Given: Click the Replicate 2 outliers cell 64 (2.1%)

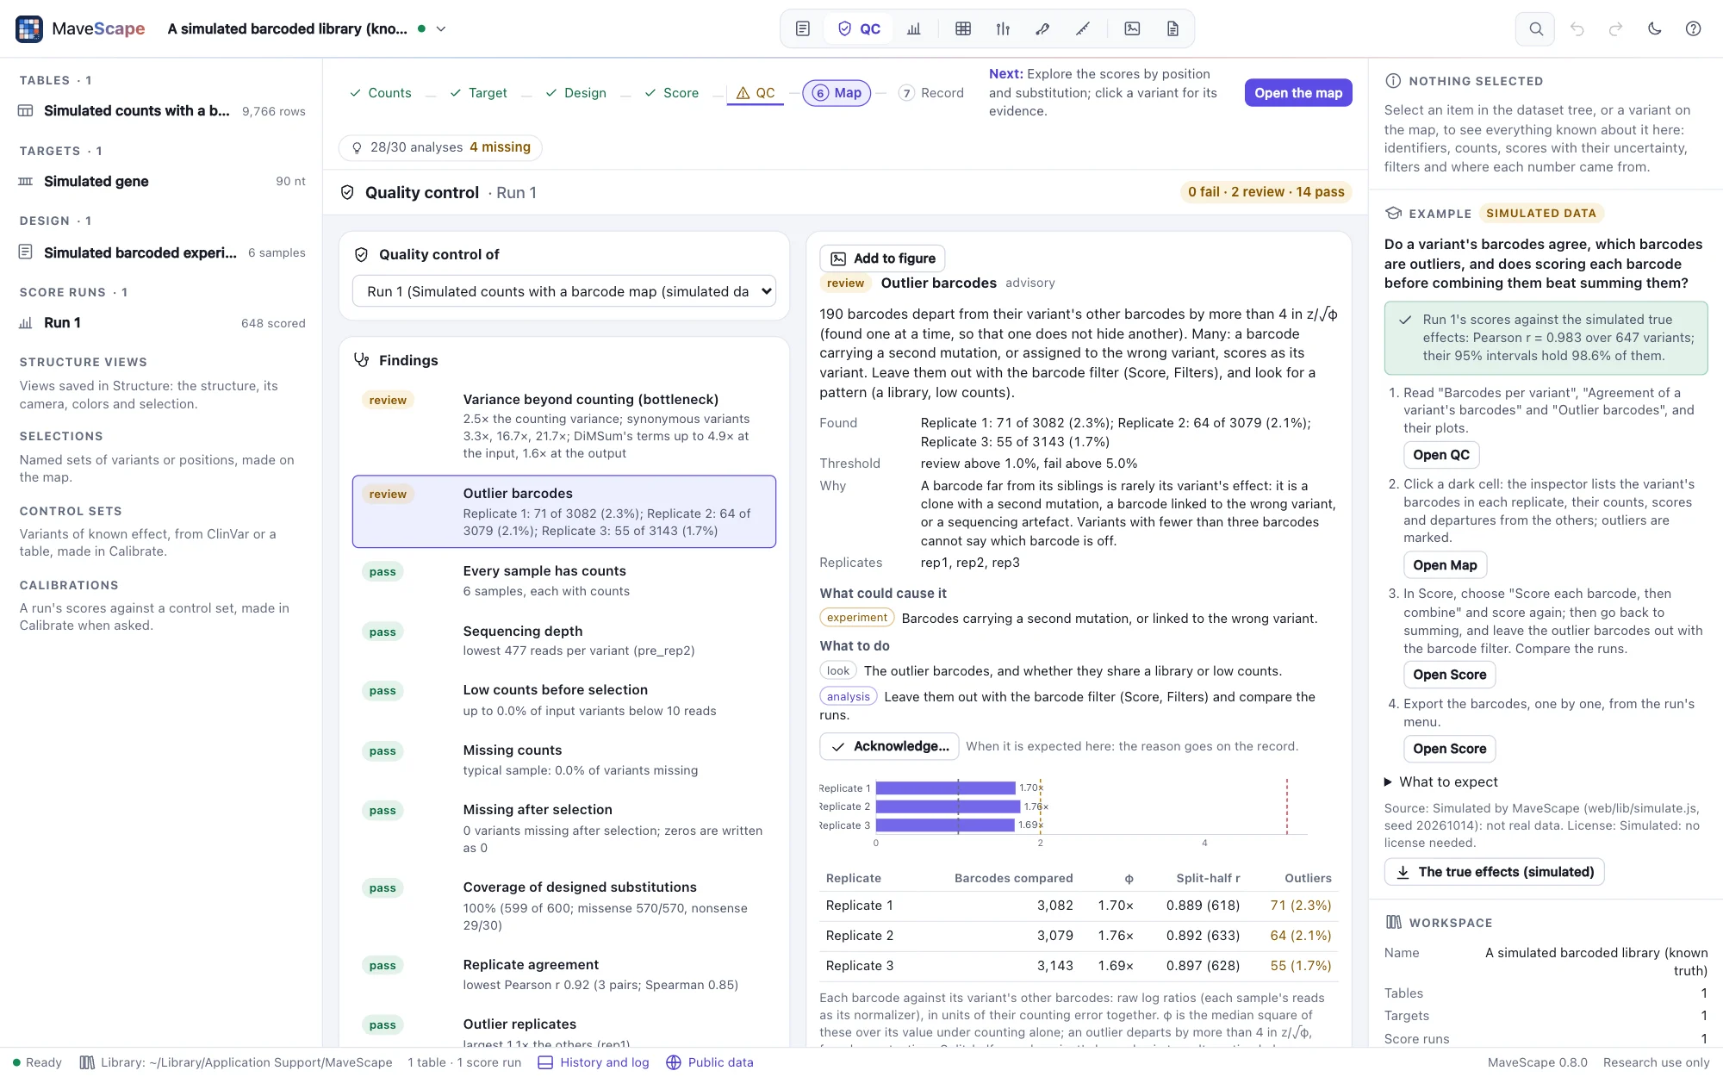Looking at the screenshot, I should click(1301, 936).
